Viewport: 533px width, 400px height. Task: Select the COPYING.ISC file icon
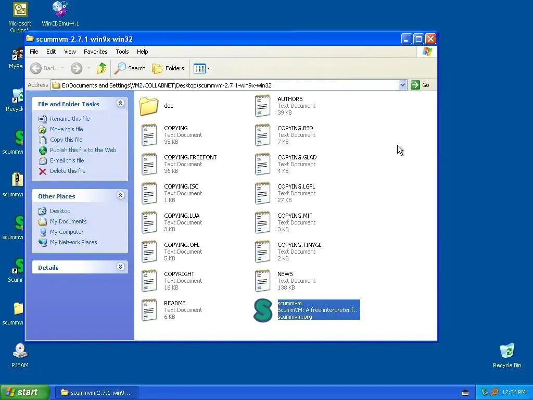click(149, 194)
